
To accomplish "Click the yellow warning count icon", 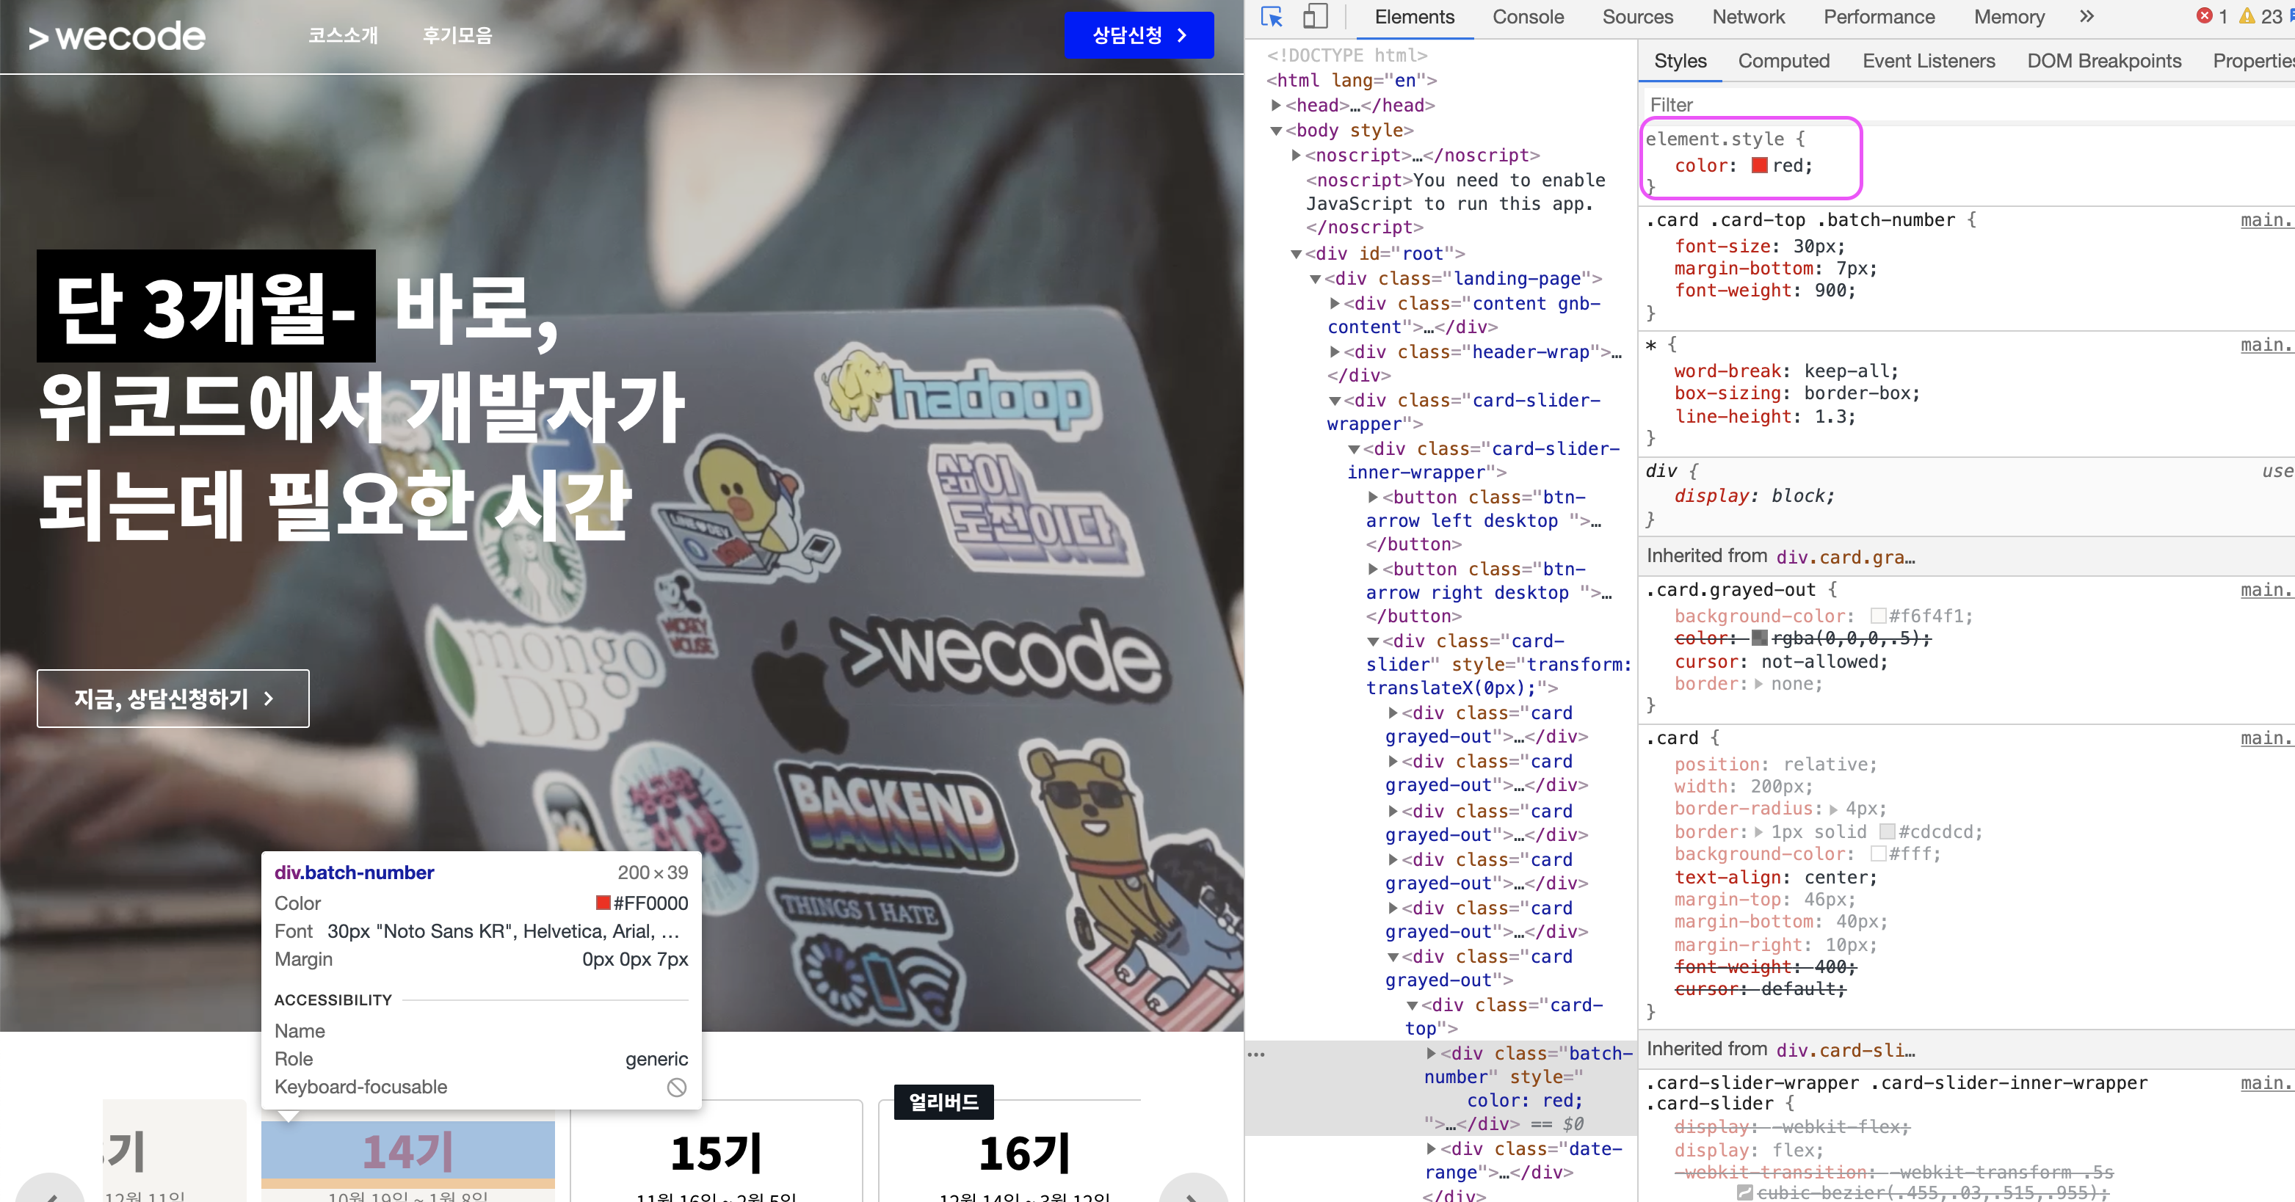I will point(2247,16).
